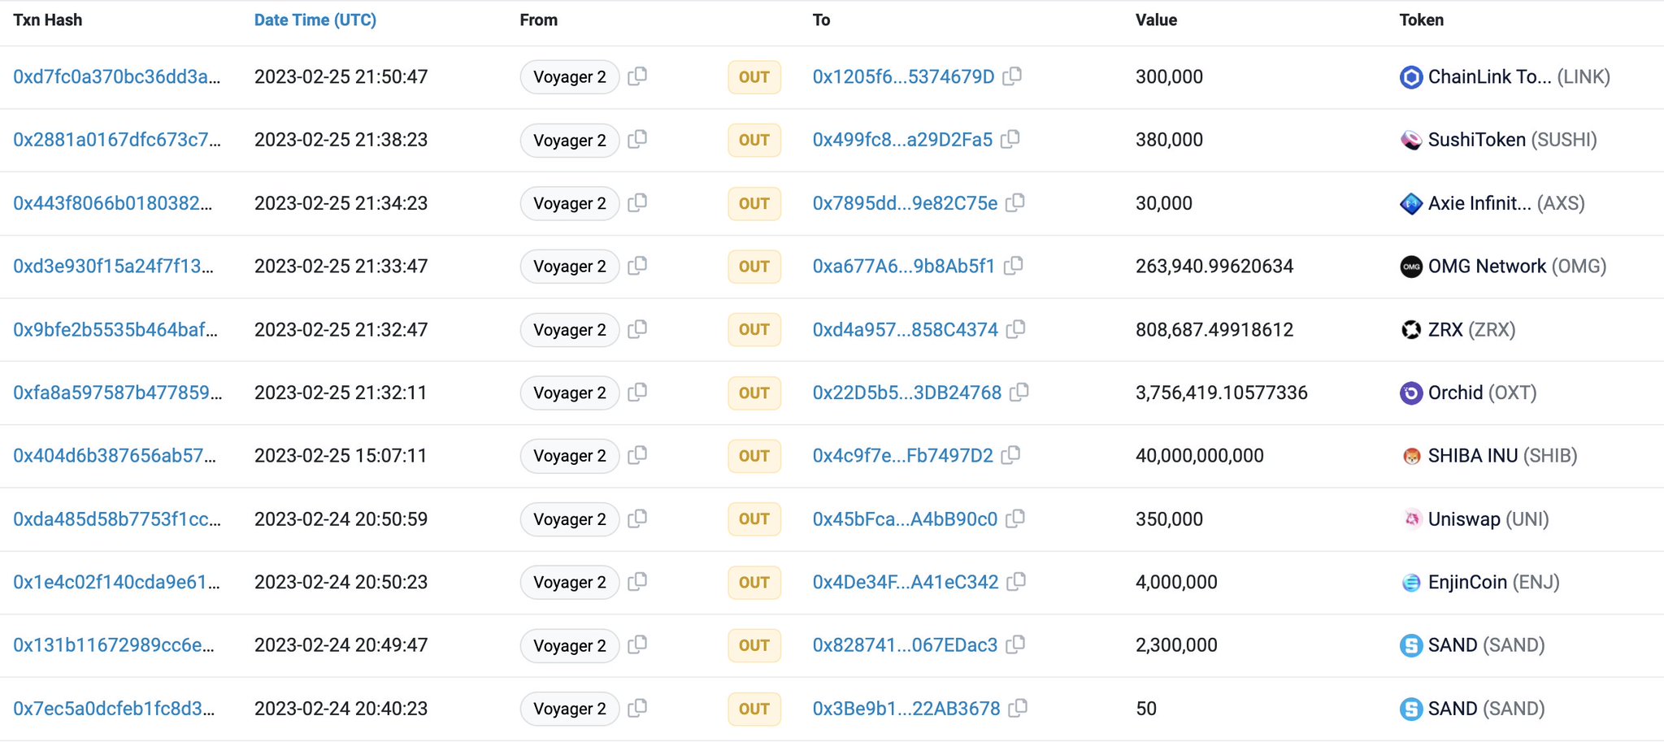Select the value 808,687.49918612

(1214, 329)
